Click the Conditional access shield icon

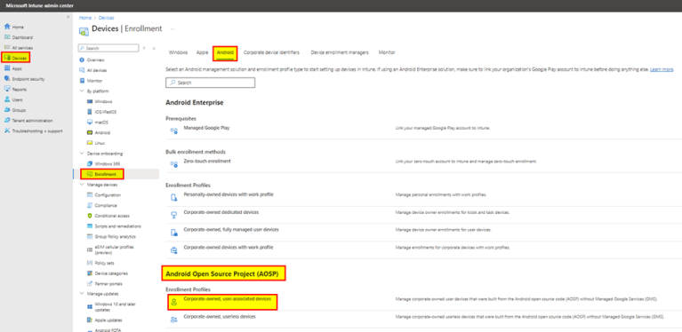90,216
